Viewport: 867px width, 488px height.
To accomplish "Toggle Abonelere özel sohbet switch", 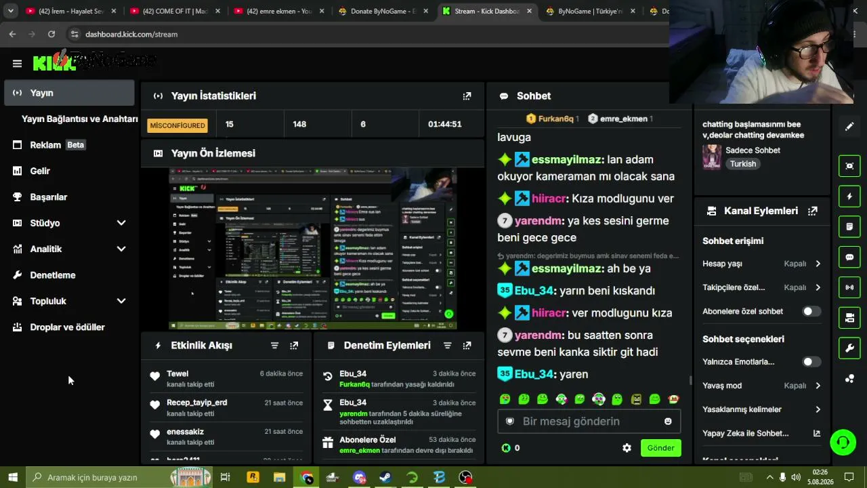I will pos(811,312).
